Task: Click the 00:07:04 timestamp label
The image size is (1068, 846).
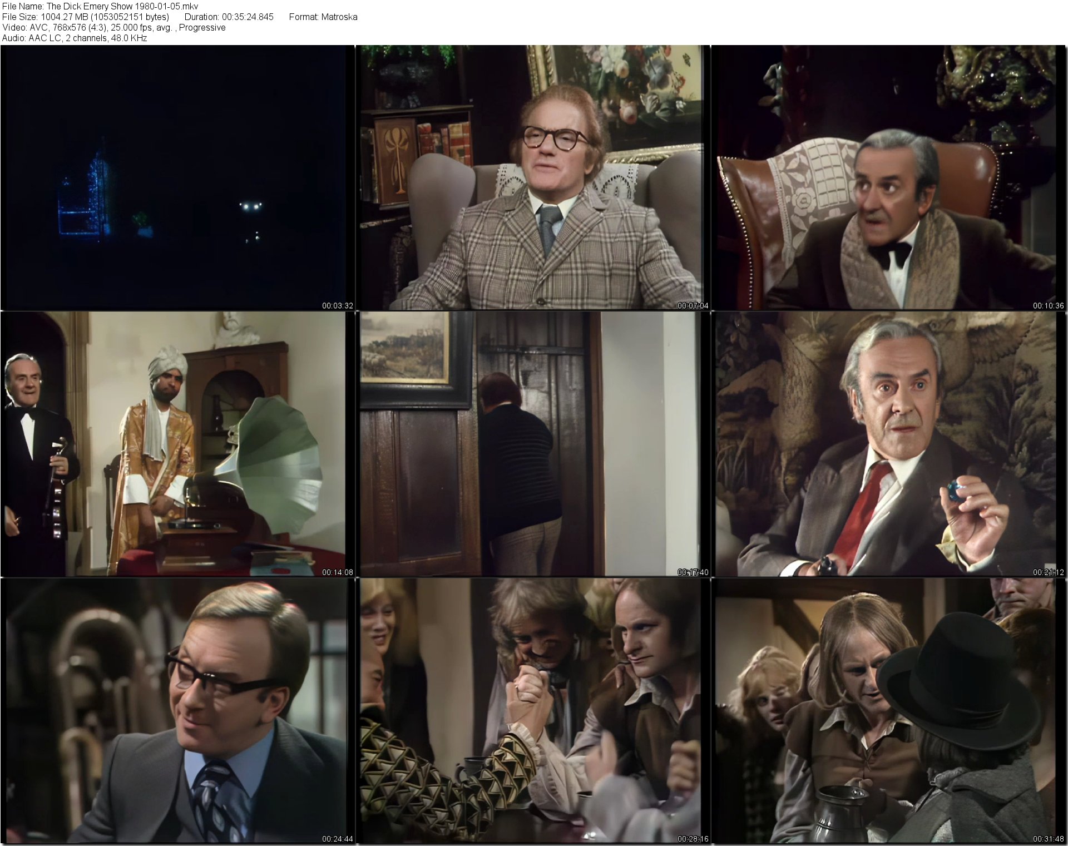Action: [693, 305]
